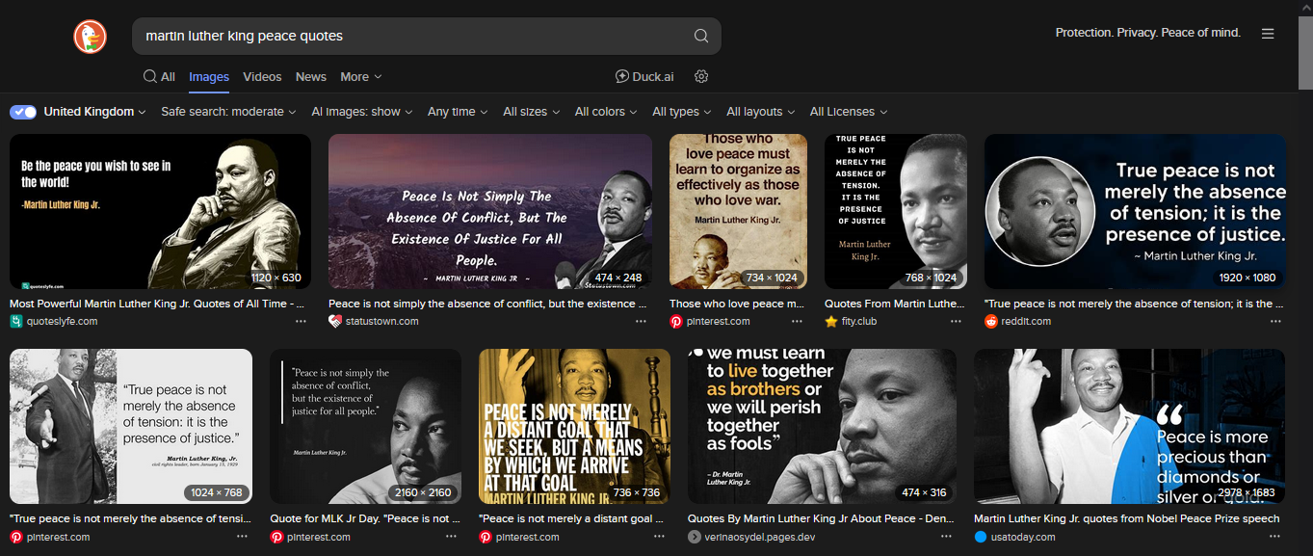Open the fity.club source link

coord(858,322)
